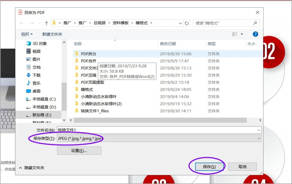Click the 总视频 breadcrumb segment

pos(100,23)
